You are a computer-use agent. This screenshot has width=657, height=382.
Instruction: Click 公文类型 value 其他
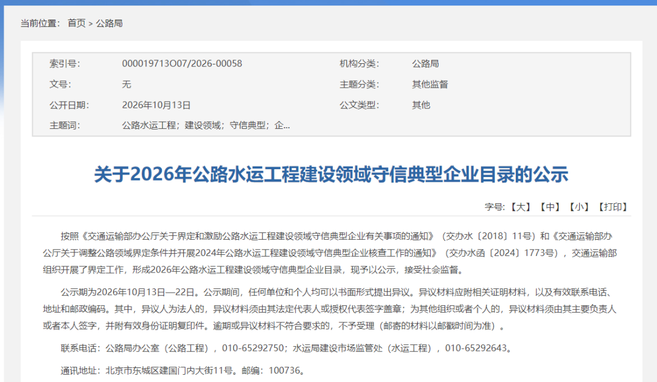coord(421,105)
